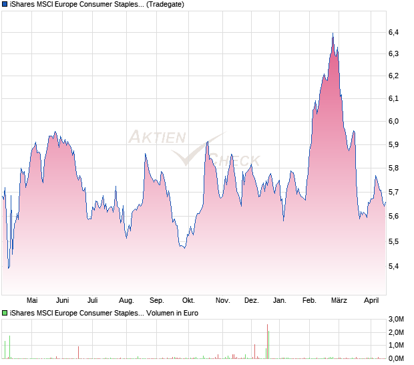Select the 'Dez.' month label

252,300
